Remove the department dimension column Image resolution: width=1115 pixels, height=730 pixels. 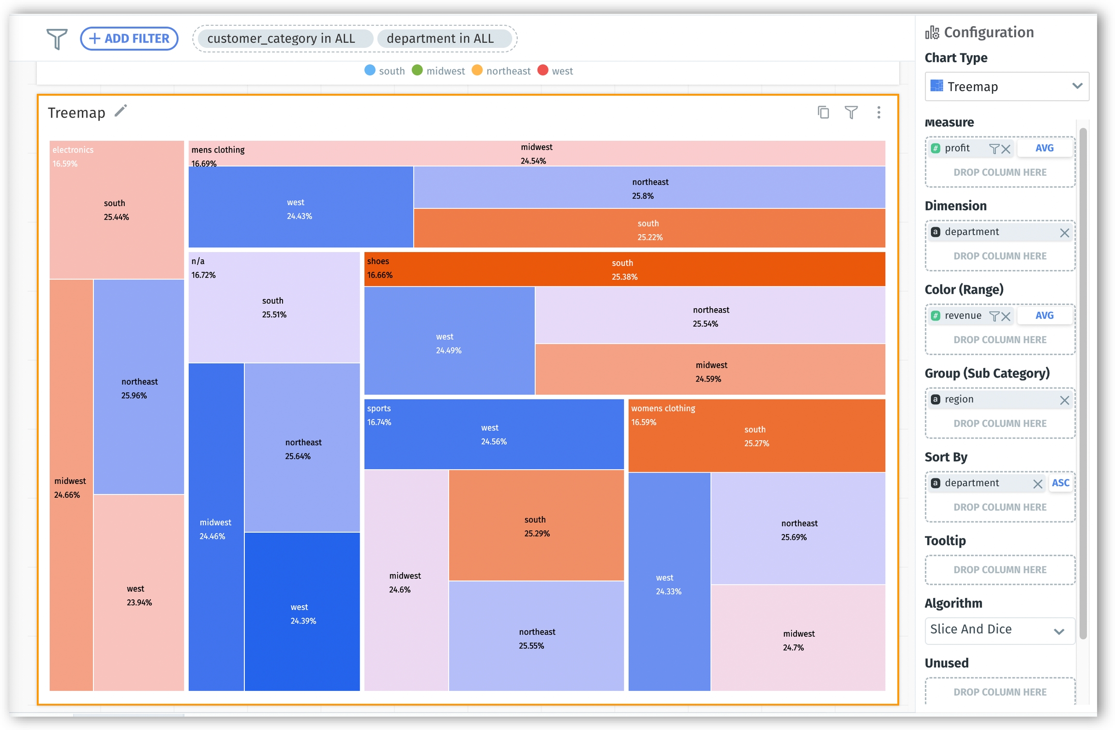(1064, 233)
